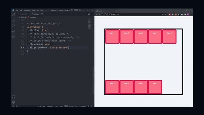Change line endings via the CRLF status item
This screenshot has height=115, width=204.
pos(62,106)
